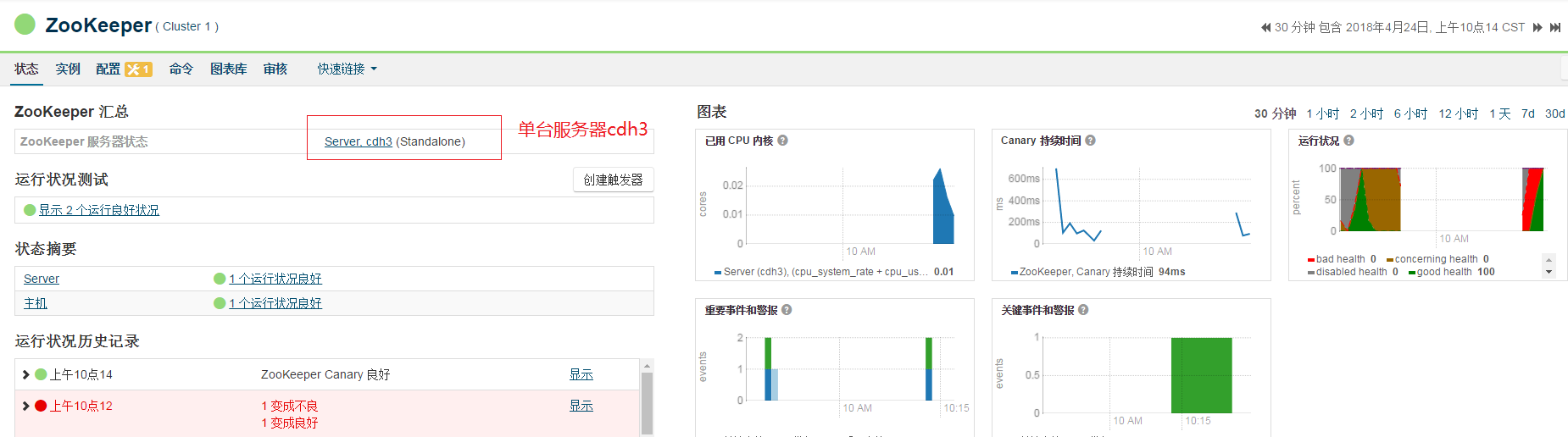The height and width of the screenshot is (437, 1568).
Task: Open the 图表库 tab
Action: point(229,69)
